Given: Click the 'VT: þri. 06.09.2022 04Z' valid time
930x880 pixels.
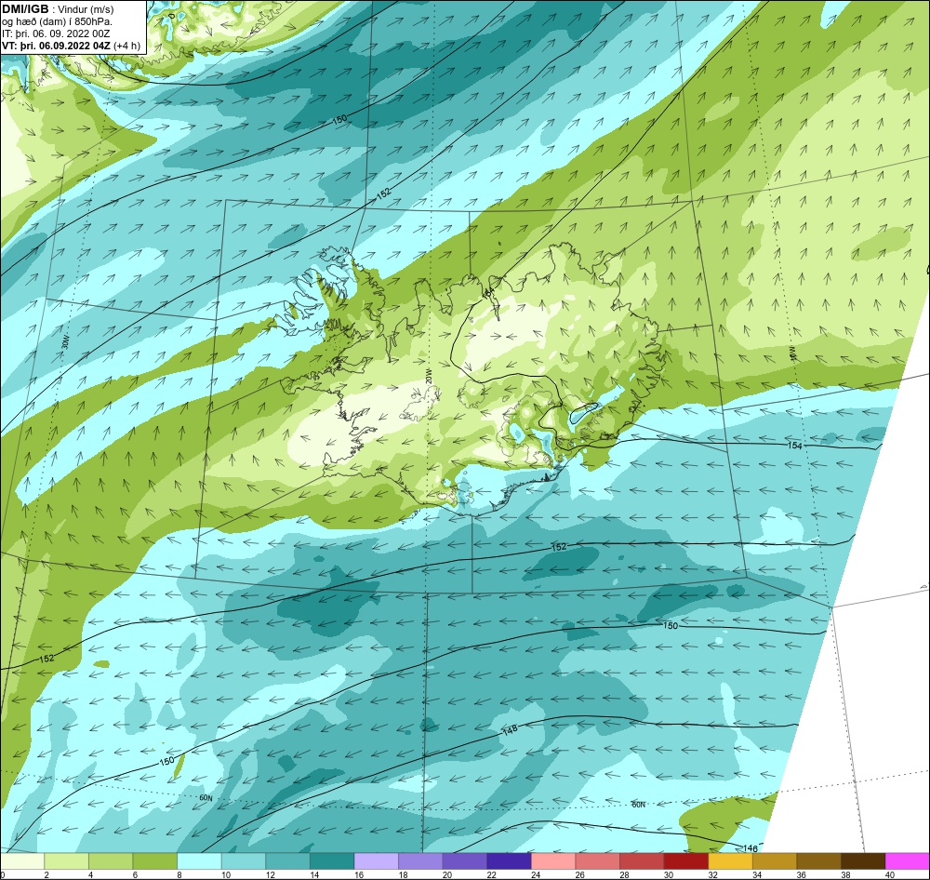Looking at the screenshot, I should (56, 46).
